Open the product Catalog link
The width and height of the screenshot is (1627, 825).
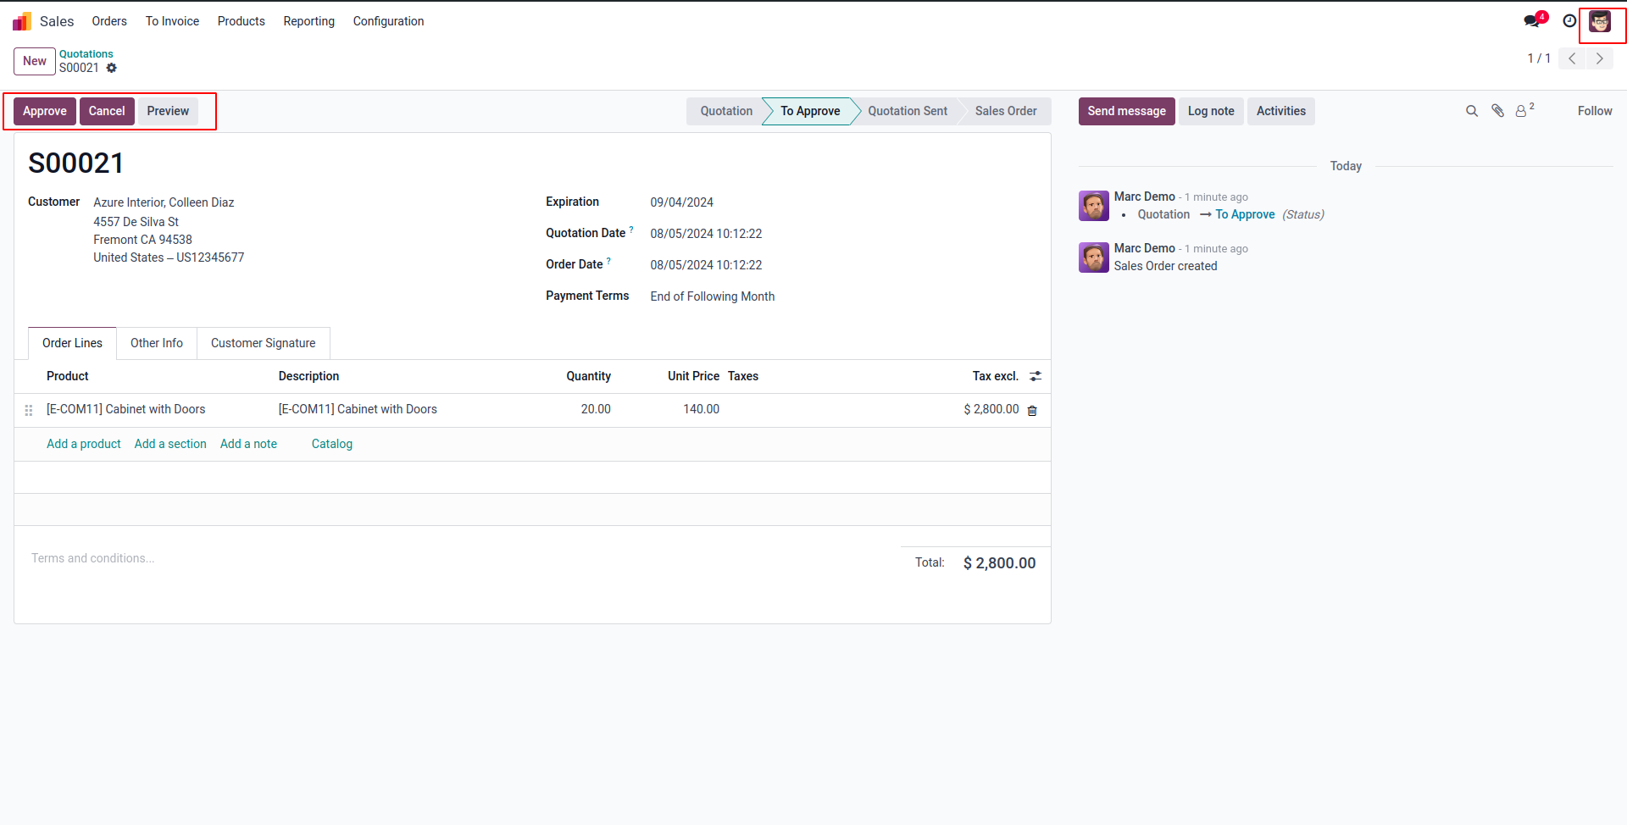pos(332,444)
